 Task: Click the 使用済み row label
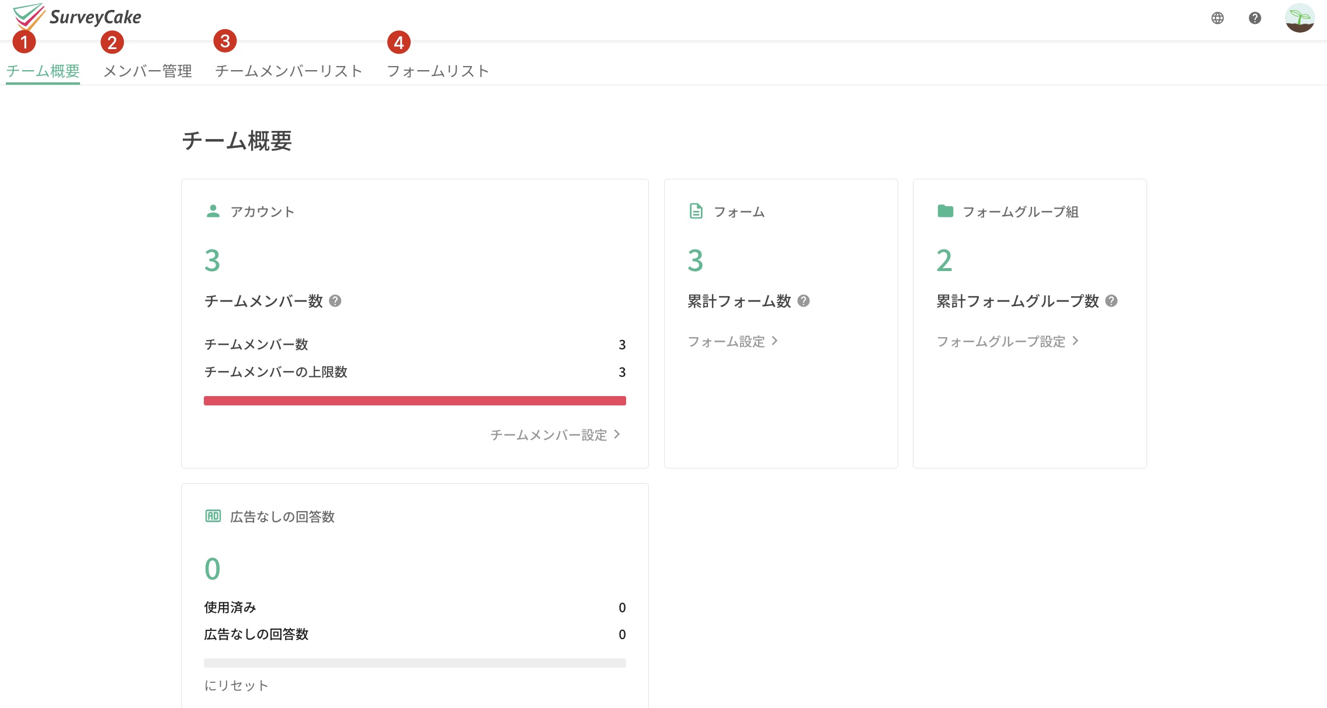pyautogui.click(x=230, y=608)
